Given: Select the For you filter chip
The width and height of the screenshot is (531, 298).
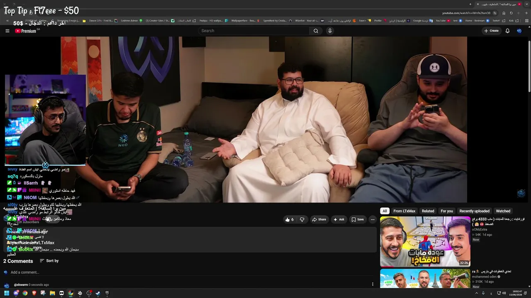Looking at the screenshot, I should (x=447, y=211).
